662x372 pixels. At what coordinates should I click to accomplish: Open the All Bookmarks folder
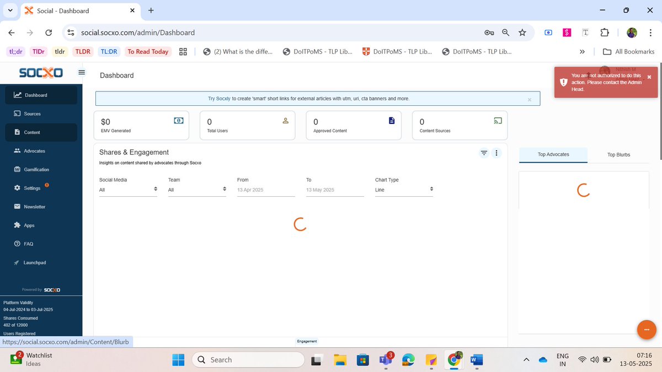point(629,51)
